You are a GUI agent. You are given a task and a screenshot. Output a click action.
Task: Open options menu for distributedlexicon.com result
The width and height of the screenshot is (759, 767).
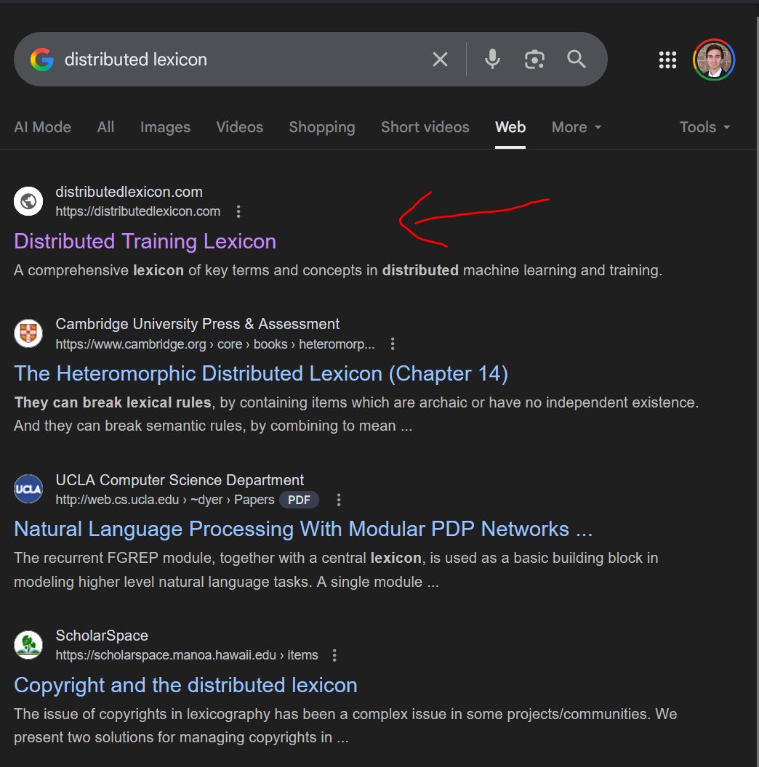click(x=238, y=211)
